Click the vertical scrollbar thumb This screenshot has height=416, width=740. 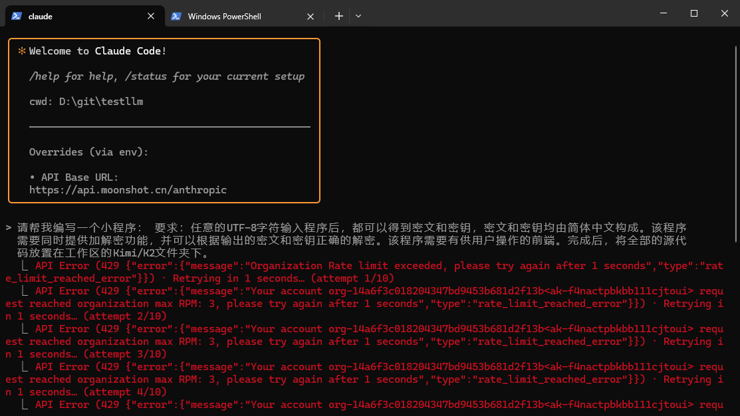pos(736,144)
